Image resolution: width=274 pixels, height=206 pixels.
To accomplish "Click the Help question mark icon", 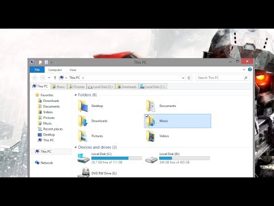I will coord(250,70).
